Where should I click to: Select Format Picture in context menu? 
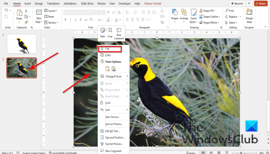pyautogui.click(x=113, y=144)
